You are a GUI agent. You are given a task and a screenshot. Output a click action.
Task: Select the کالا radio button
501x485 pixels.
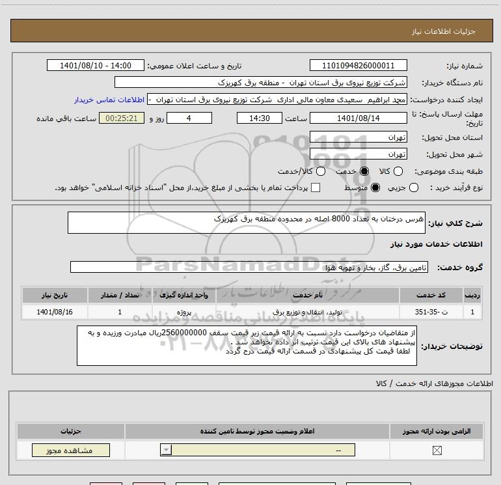pos(398,171)
